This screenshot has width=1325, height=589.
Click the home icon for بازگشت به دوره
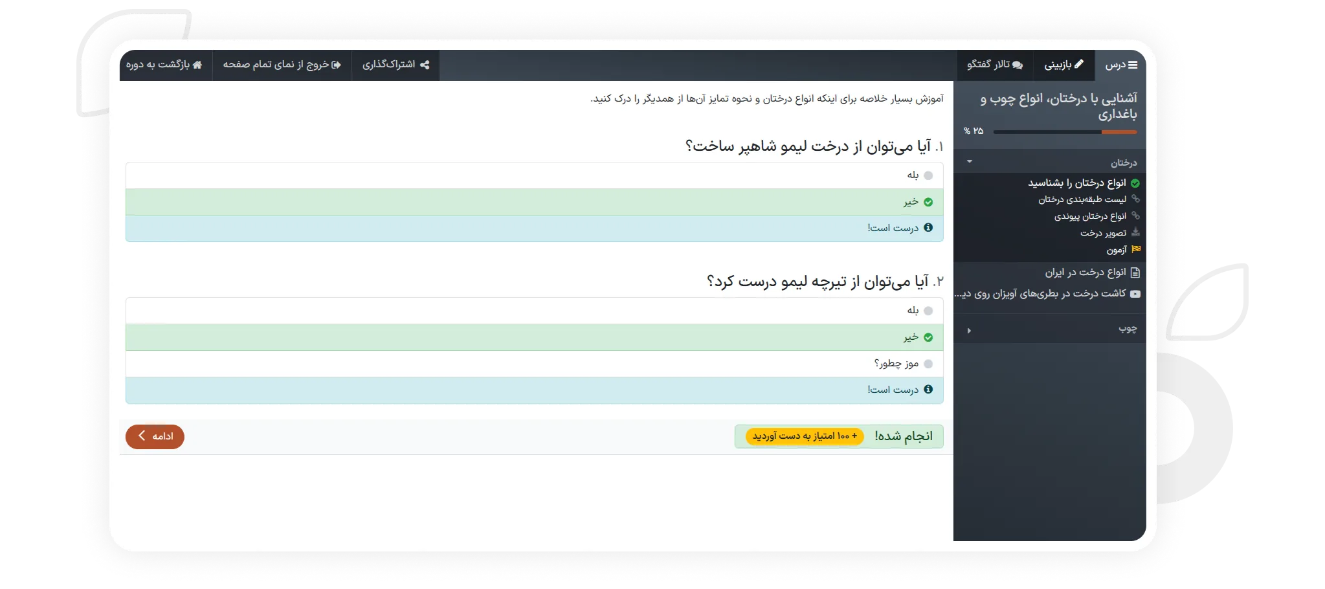(197, 65)
